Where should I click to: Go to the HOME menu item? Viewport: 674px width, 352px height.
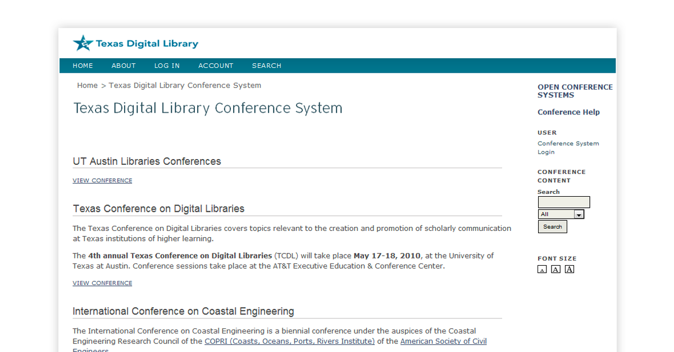click(83, 66)
